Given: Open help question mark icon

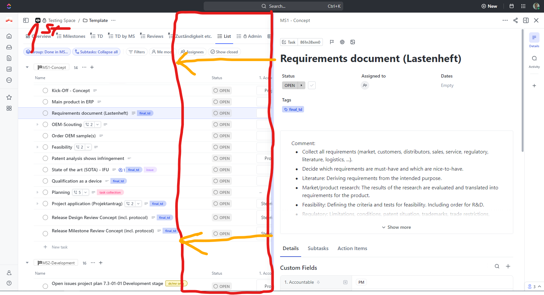Looking at the screenshot, I should [x=9, y=283].
